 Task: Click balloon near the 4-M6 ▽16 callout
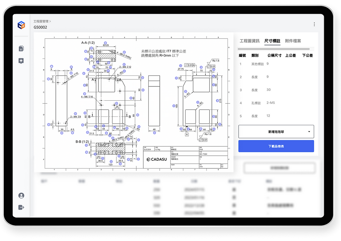(x=85, y=94)
